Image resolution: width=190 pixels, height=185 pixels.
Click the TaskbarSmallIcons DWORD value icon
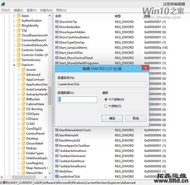tap(57, 166)
